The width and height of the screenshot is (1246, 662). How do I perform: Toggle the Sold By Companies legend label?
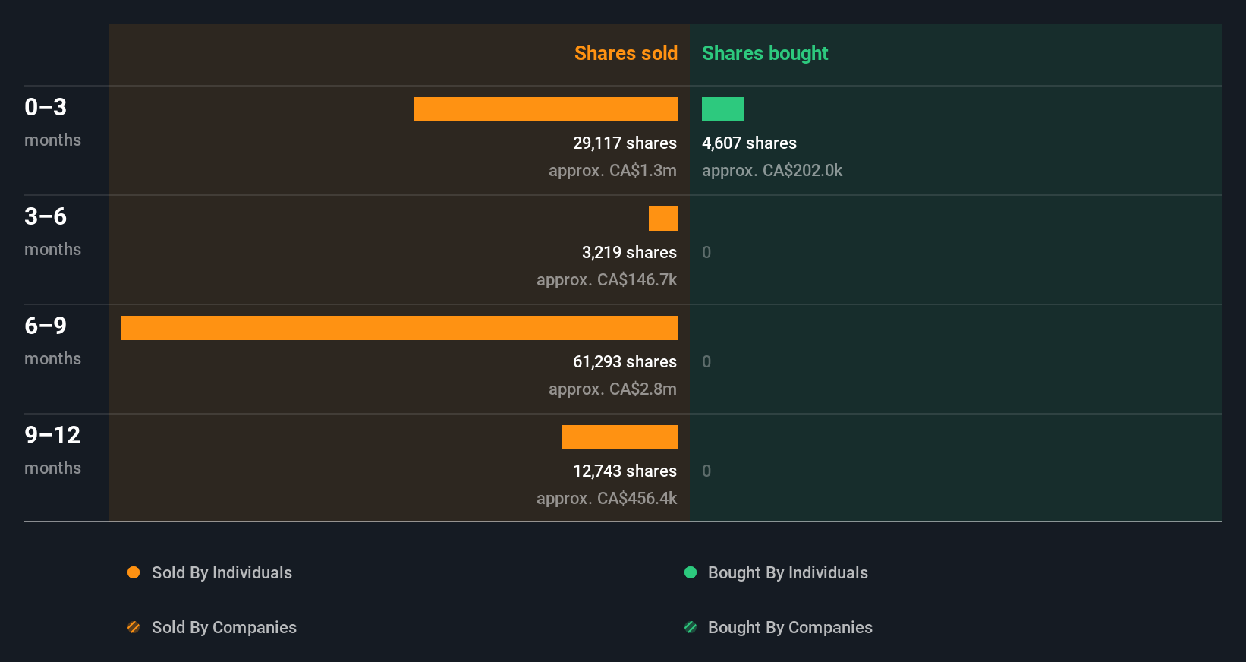pyautogui.click(x=224, y=627)
